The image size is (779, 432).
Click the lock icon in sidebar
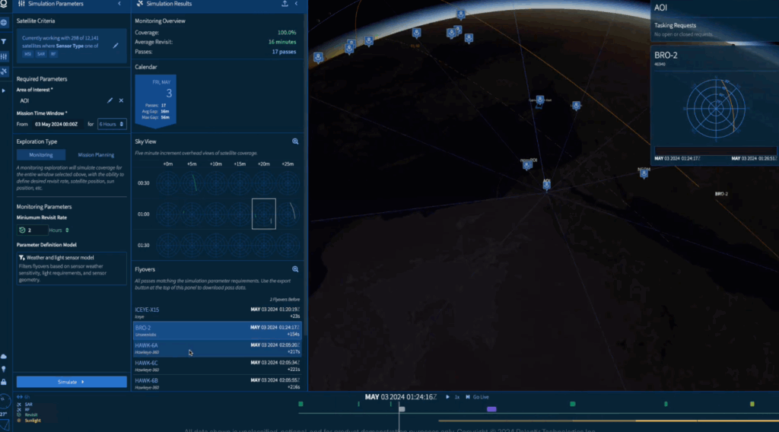pos(4,382)
